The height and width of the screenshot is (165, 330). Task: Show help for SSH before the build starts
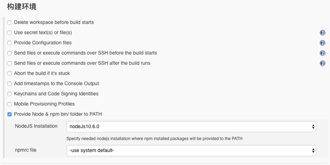[322, 53]
